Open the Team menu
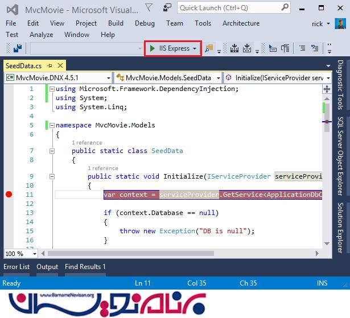This screenshot has width=350, height=318. [175, 23]
